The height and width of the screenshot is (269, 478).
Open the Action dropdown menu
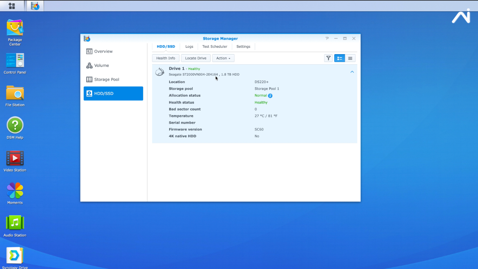(x=223, y=58)
